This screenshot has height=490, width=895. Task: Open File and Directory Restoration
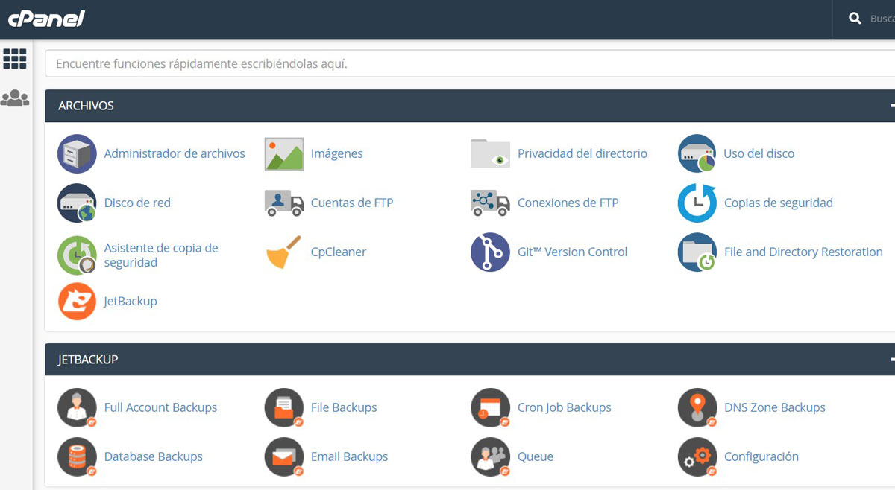coord(803,252)
